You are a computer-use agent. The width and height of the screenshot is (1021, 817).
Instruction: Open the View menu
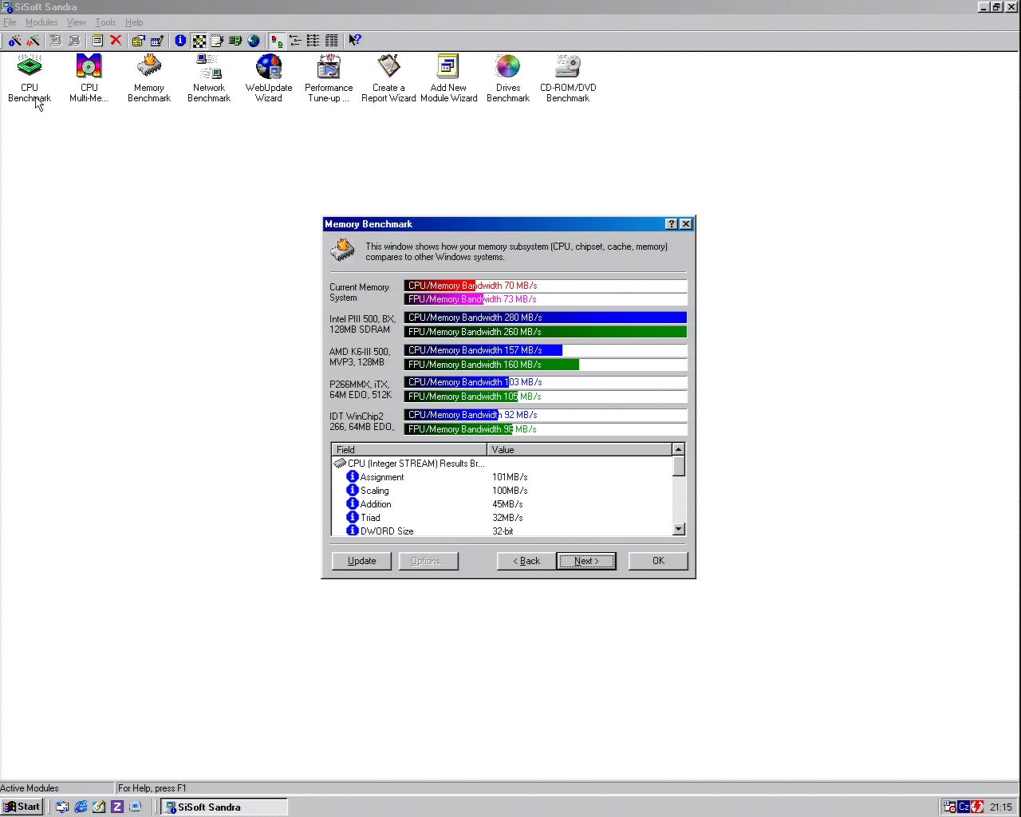coord(77,22)
